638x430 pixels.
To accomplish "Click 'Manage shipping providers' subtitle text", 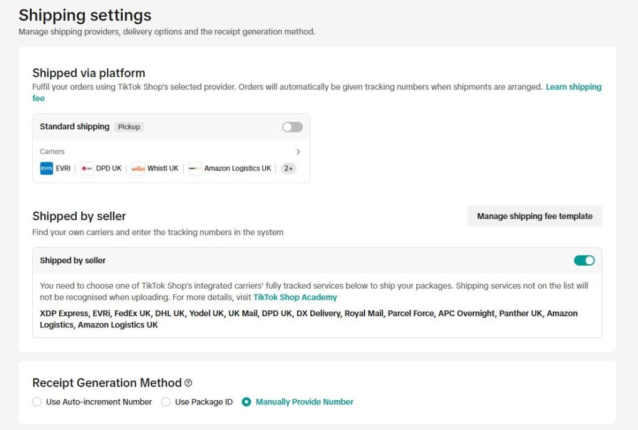I will coord(167,32).
